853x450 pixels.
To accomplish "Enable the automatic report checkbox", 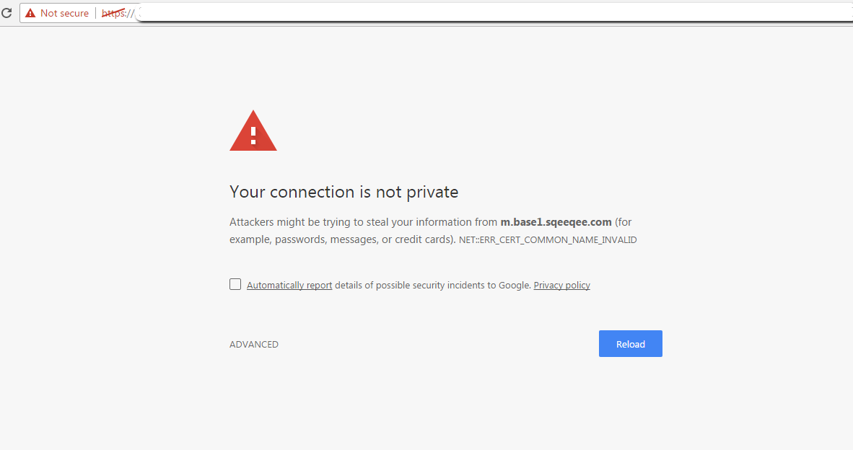I will [235, 284].
